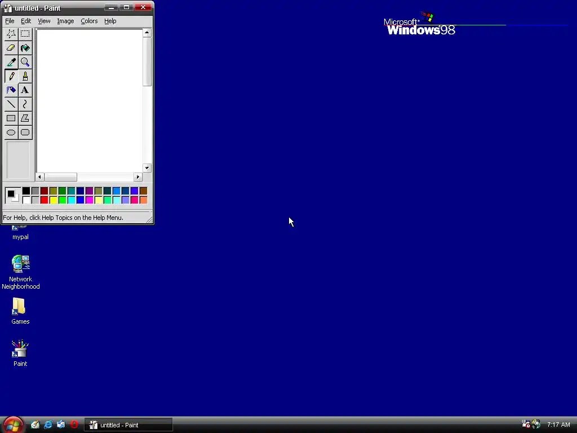Open the Colors menu
This screenshot has width=577, height=433.
(x=89, y=21)
